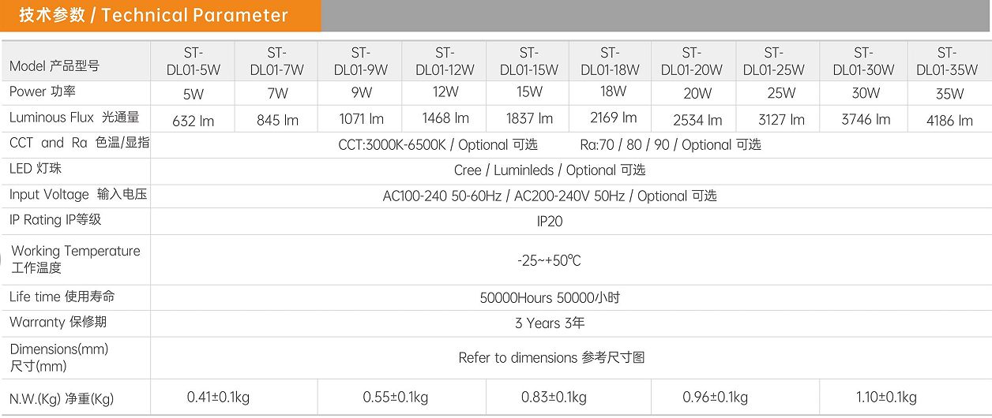Click the 845 lm flux value
992x418 pixels.
pyautogui.click(x=277, y=121)
